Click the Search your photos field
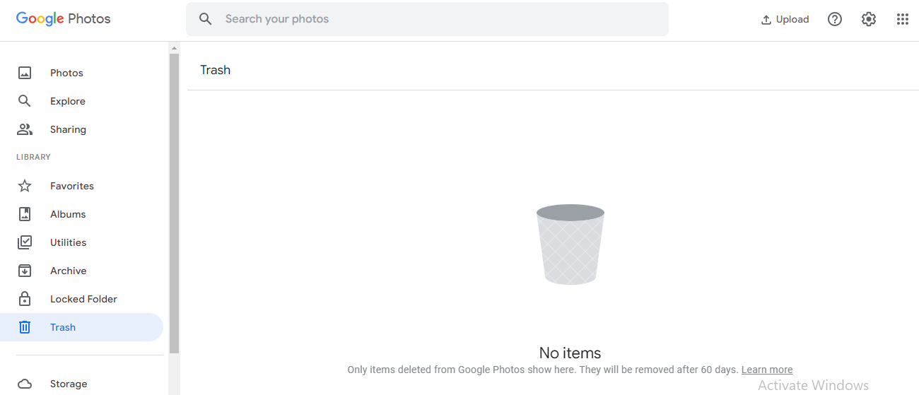This screenshot has width=919, height=395. (438, 19)
